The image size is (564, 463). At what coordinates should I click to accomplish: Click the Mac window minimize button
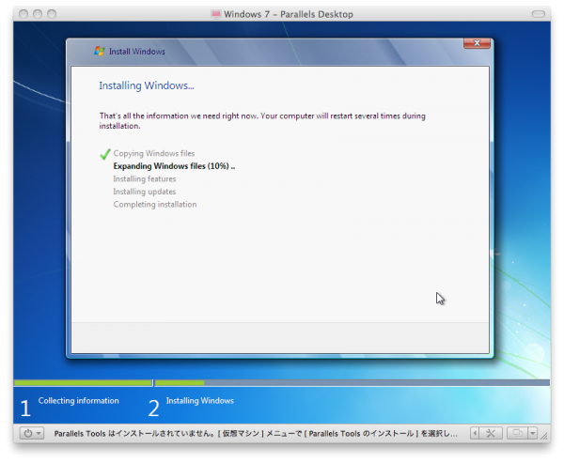(38, 14)
